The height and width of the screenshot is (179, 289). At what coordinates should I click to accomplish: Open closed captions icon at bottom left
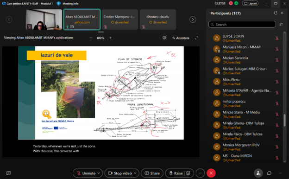tap(8, 173)
